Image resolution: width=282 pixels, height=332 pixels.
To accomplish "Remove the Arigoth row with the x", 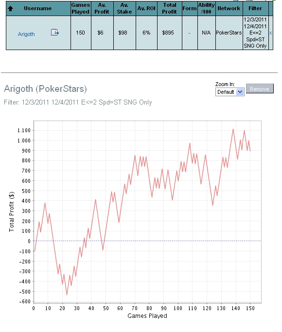I will click(x=270, y=33).
